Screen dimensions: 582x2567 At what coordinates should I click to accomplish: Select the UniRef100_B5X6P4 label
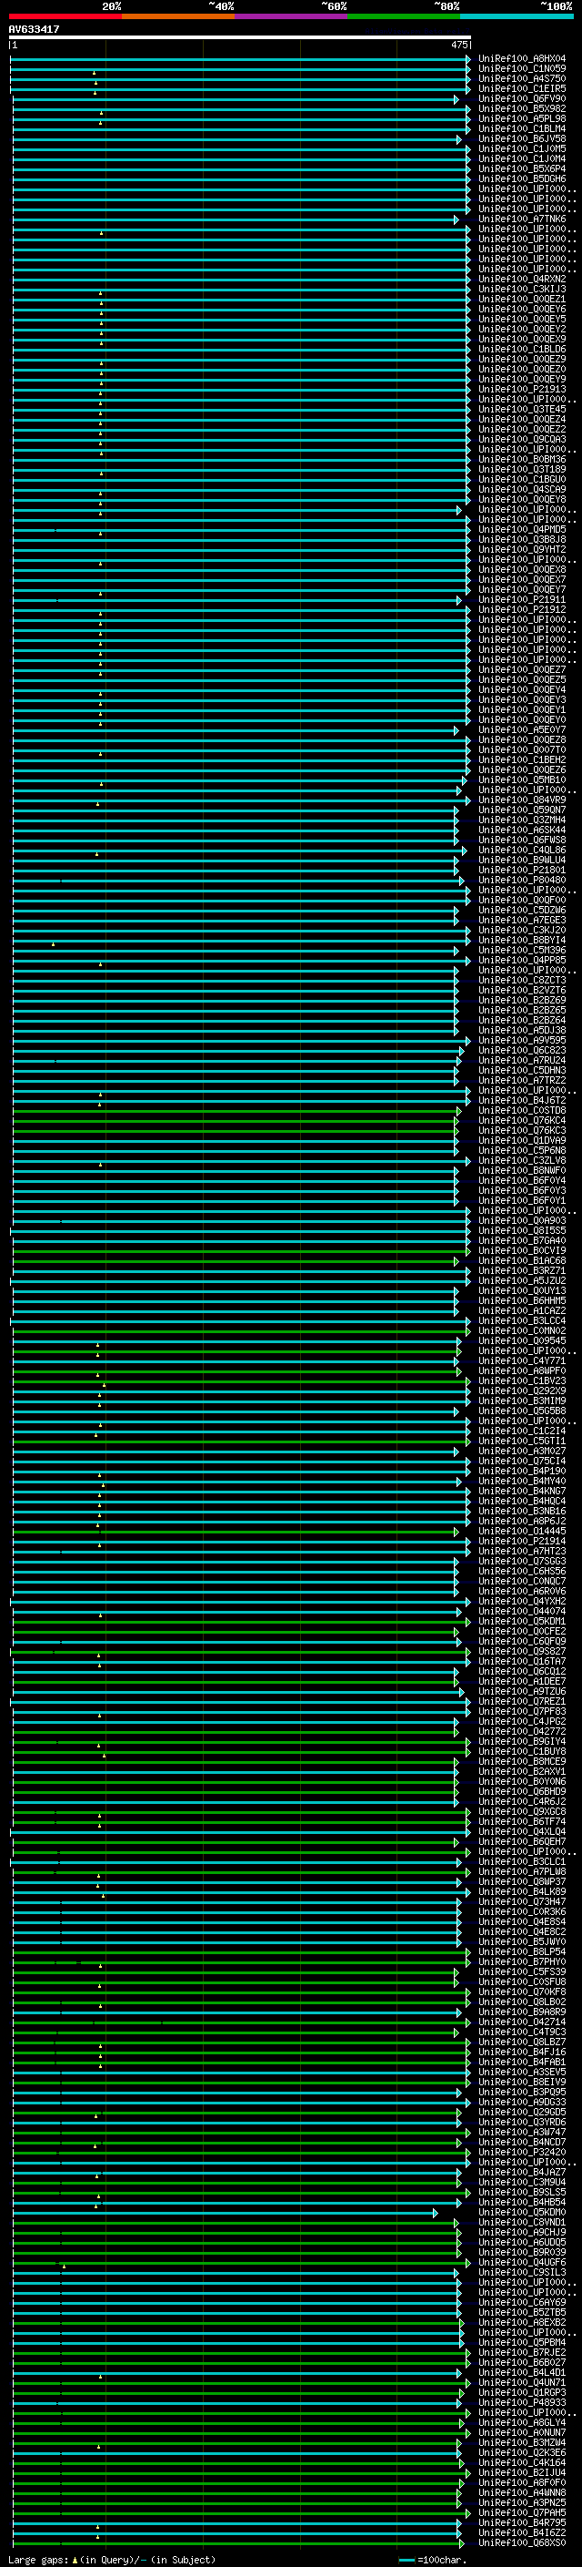click(522, 168)
